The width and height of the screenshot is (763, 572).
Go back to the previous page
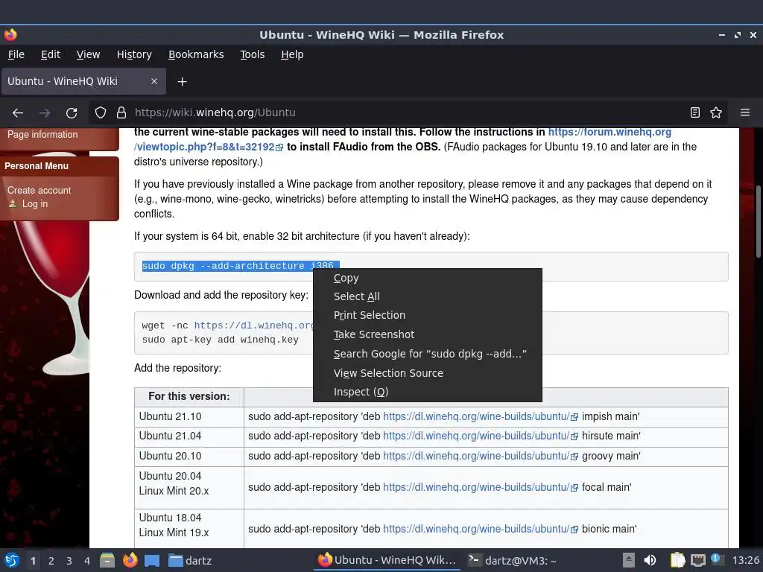[x=18, y=113]
